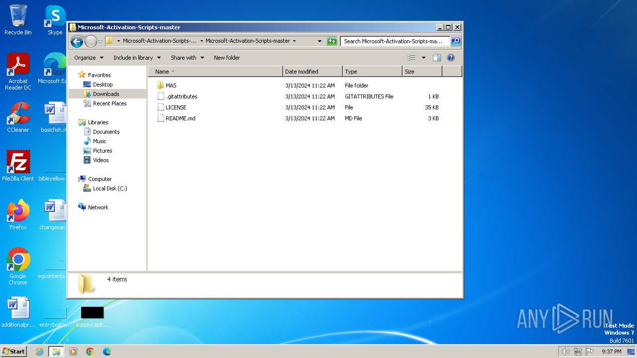The image size is (637, 358).
Task: Create a New folder
Action: tap(227, 58)
